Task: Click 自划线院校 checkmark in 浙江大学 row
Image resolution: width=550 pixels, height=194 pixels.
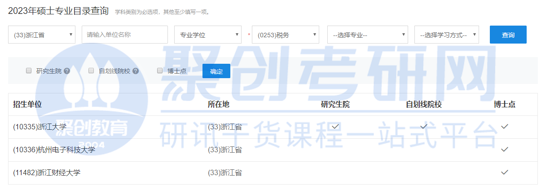Action: (424, 127)
